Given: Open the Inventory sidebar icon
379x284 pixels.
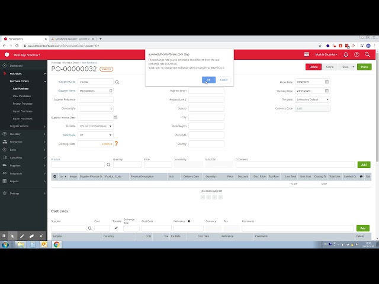Looking at the screenshot, I should (5, 134).
